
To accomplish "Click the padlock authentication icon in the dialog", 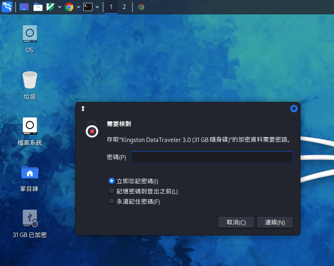I will (x=92, y=129).
